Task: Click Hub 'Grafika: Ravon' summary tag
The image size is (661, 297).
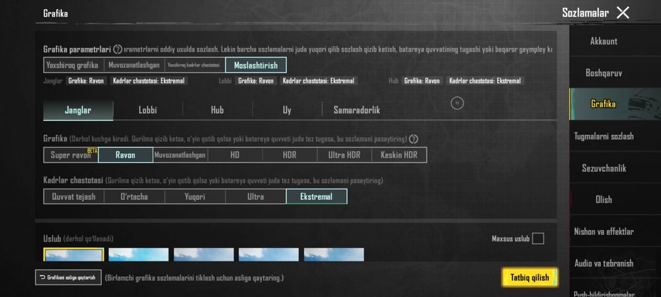Action: [422, 81]
